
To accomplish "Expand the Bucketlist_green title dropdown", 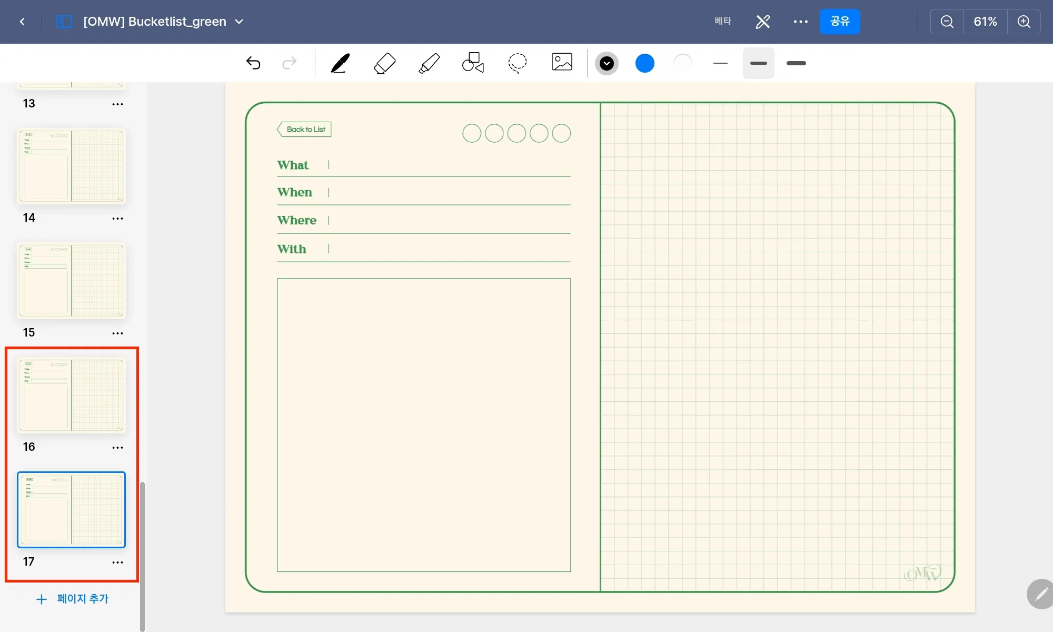I will pos(239,22).
